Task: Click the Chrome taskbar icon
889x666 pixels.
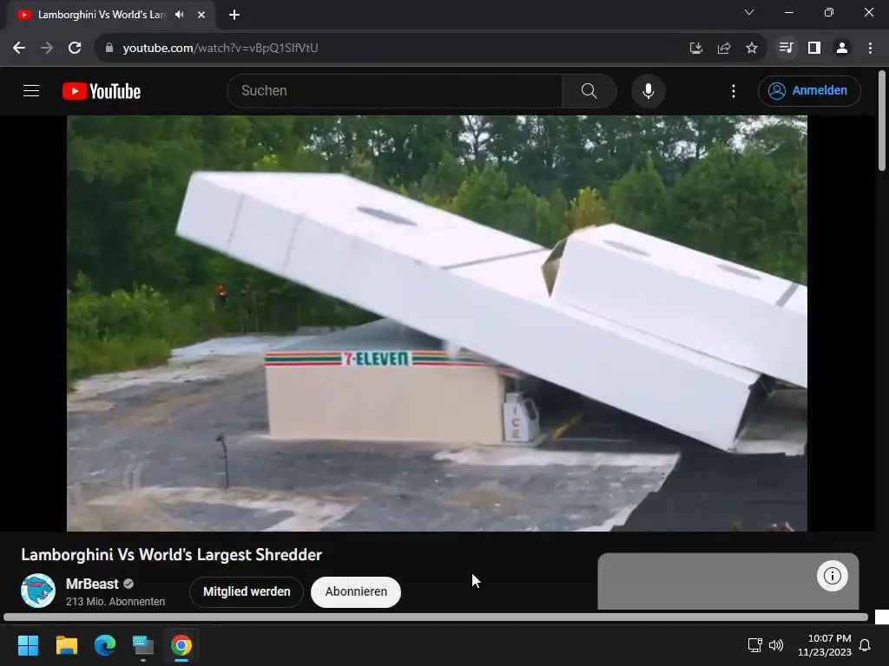Action: (181, 645)
